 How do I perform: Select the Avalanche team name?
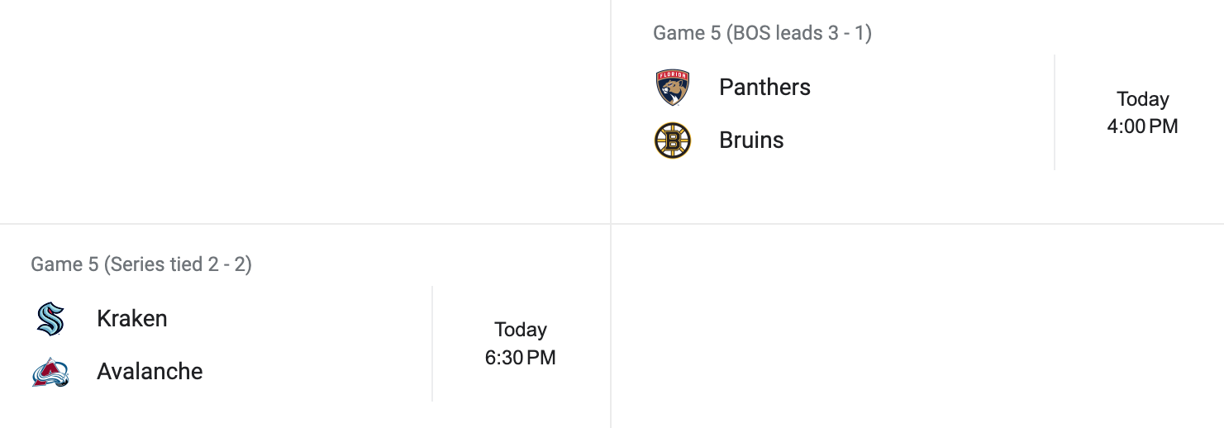[x=150, y=372]
